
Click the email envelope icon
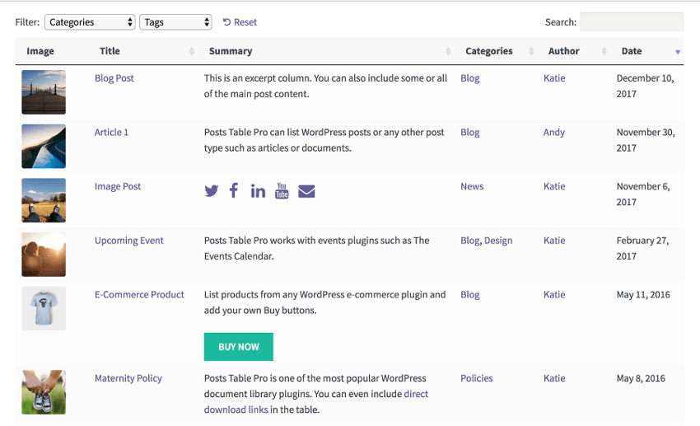point(306,191)
